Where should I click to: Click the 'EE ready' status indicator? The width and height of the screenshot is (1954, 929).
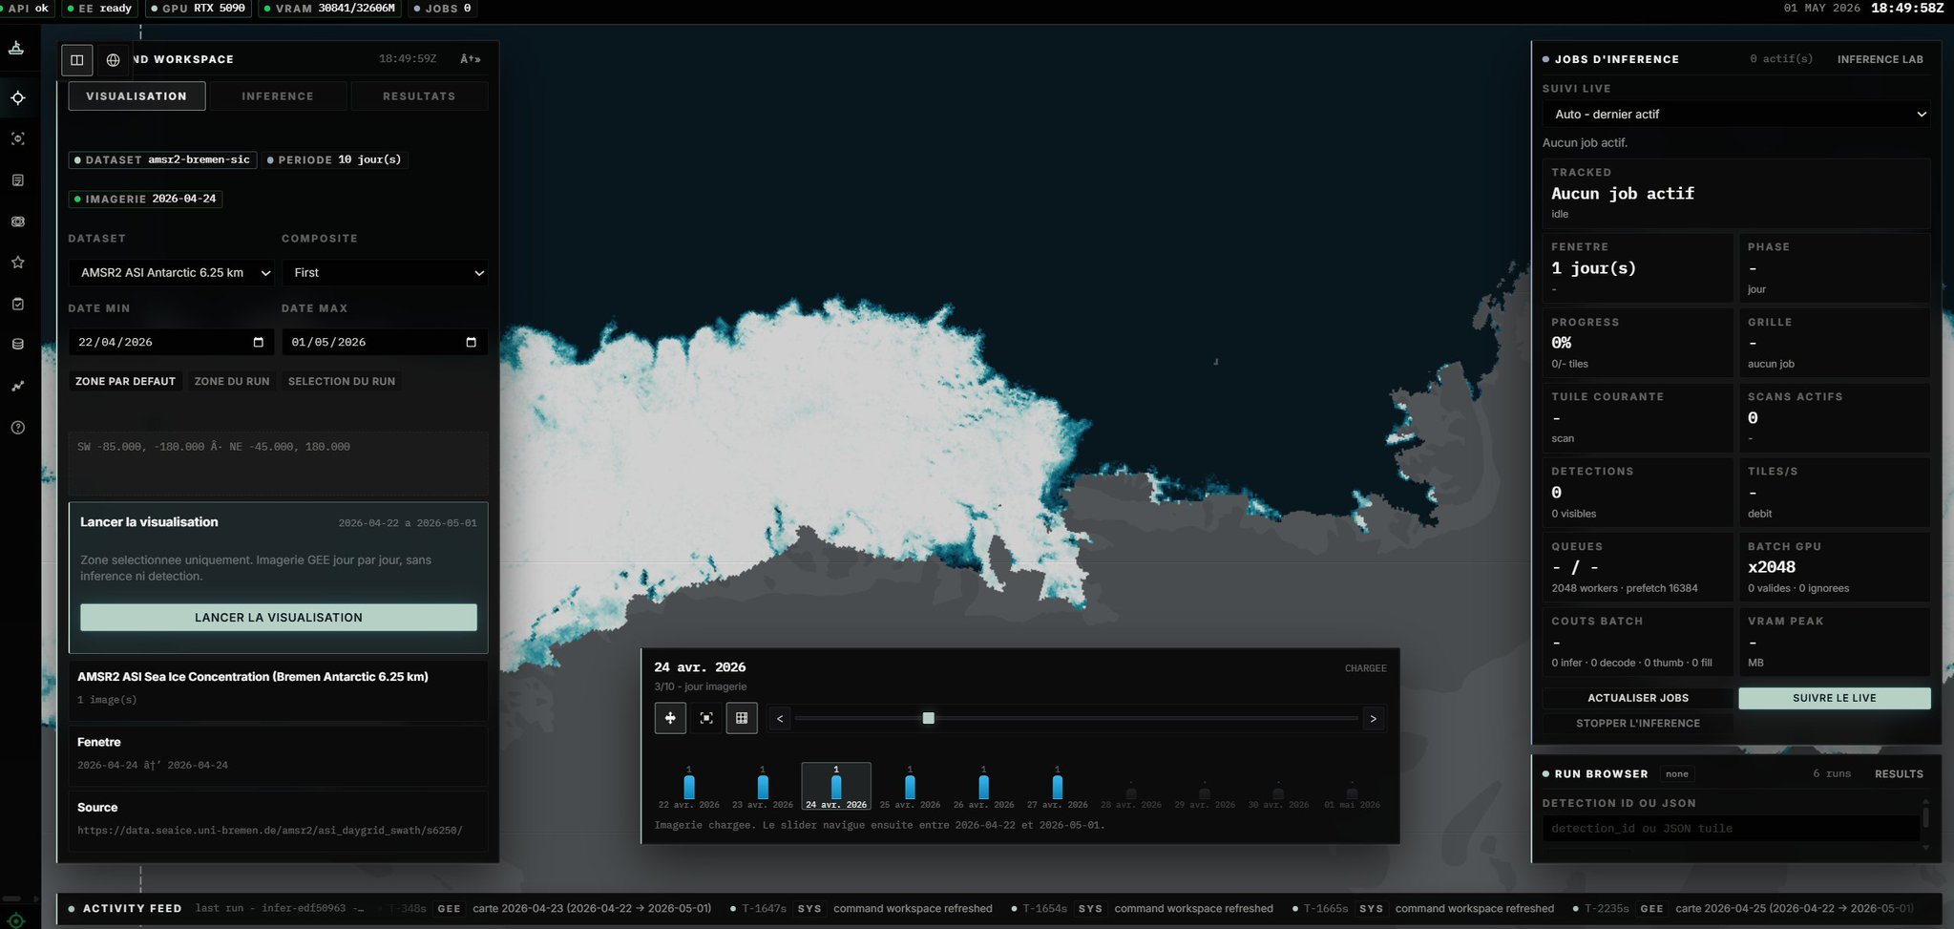tap(99, 8)
